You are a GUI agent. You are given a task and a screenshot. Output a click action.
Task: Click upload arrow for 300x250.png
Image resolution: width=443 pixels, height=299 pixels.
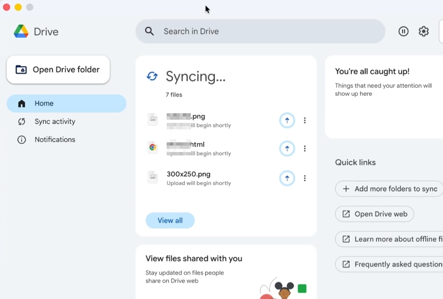point(287,178)
